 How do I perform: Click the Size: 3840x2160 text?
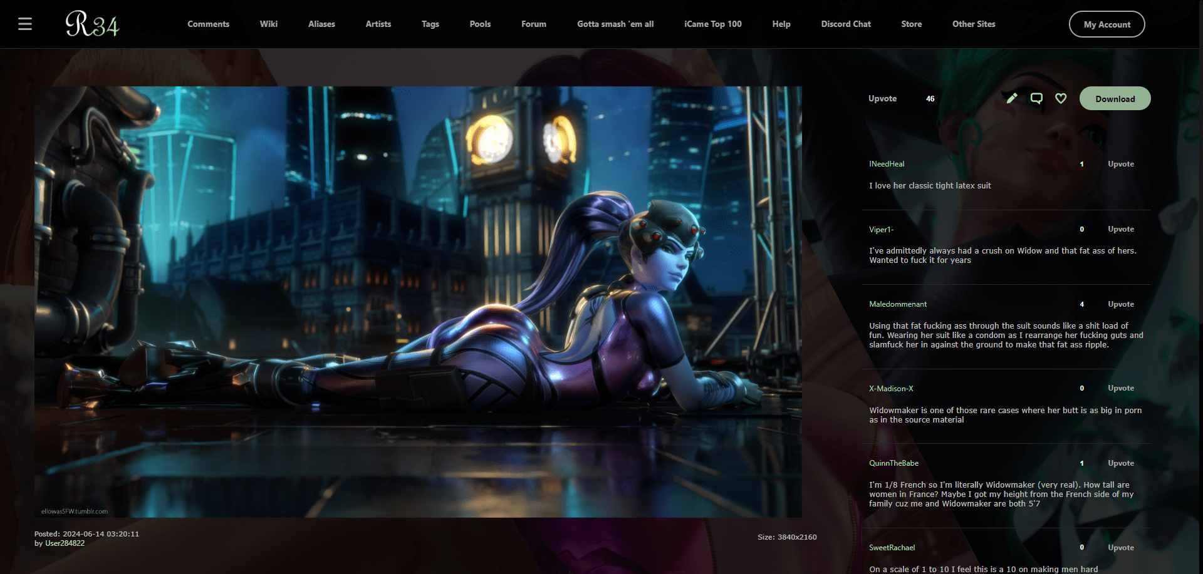tap(787, 537)
